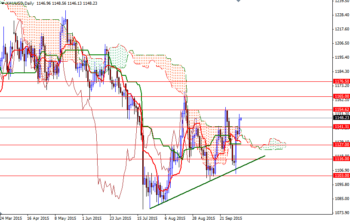Click the 21 Sep 2015 date label
Image resolution: width=350 pixels, height=221 pixels.
click(231, 218)
